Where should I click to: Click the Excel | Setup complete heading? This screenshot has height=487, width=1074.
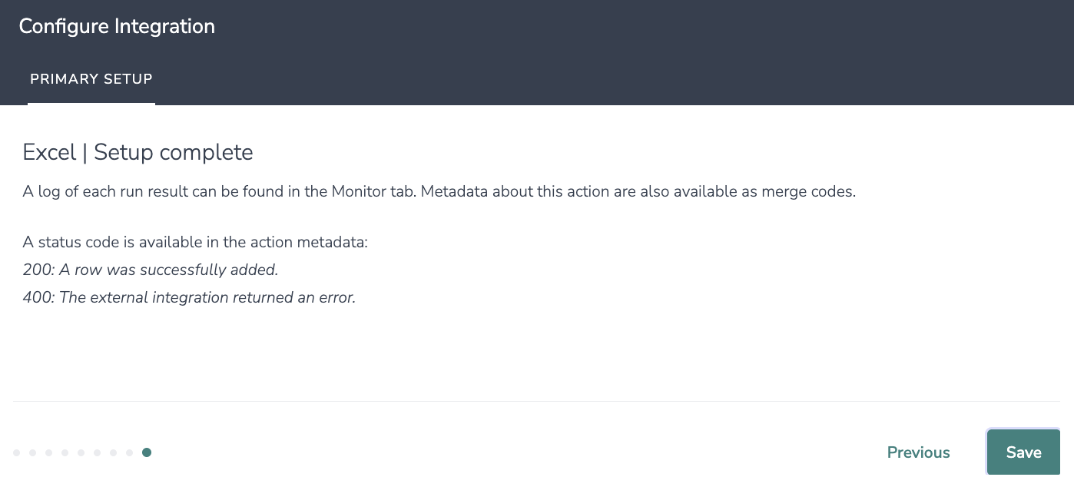[x=138, y=152]
